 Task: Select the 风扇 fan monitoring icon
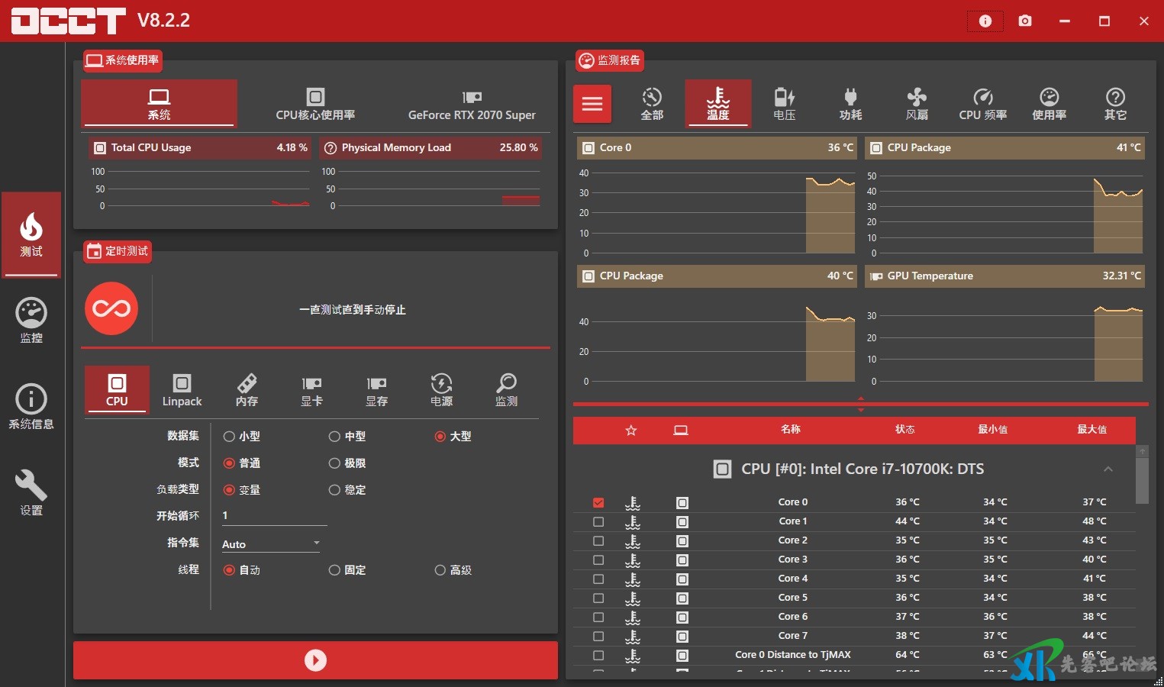tap(917, 104)
